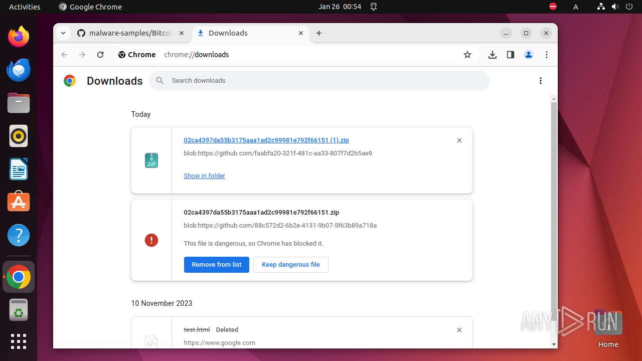The image size is (642, 361).
Task: Select the Downloads tab
Action: (250, 33)
